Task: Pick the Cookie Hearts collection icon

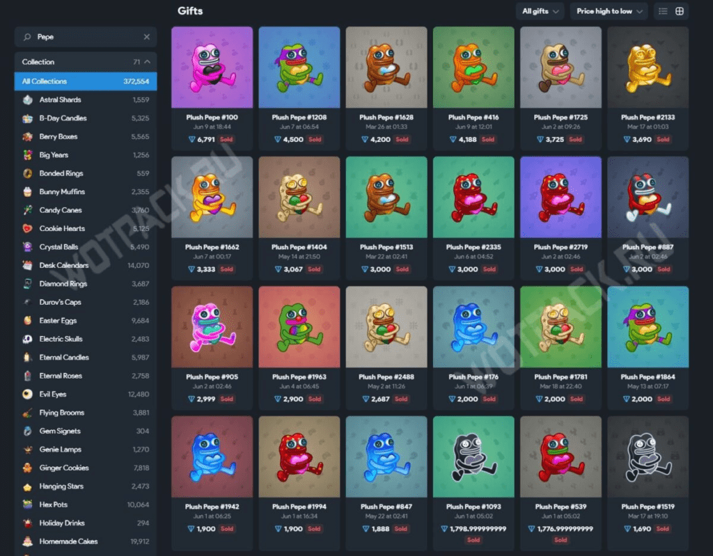Action: point(27,228)
